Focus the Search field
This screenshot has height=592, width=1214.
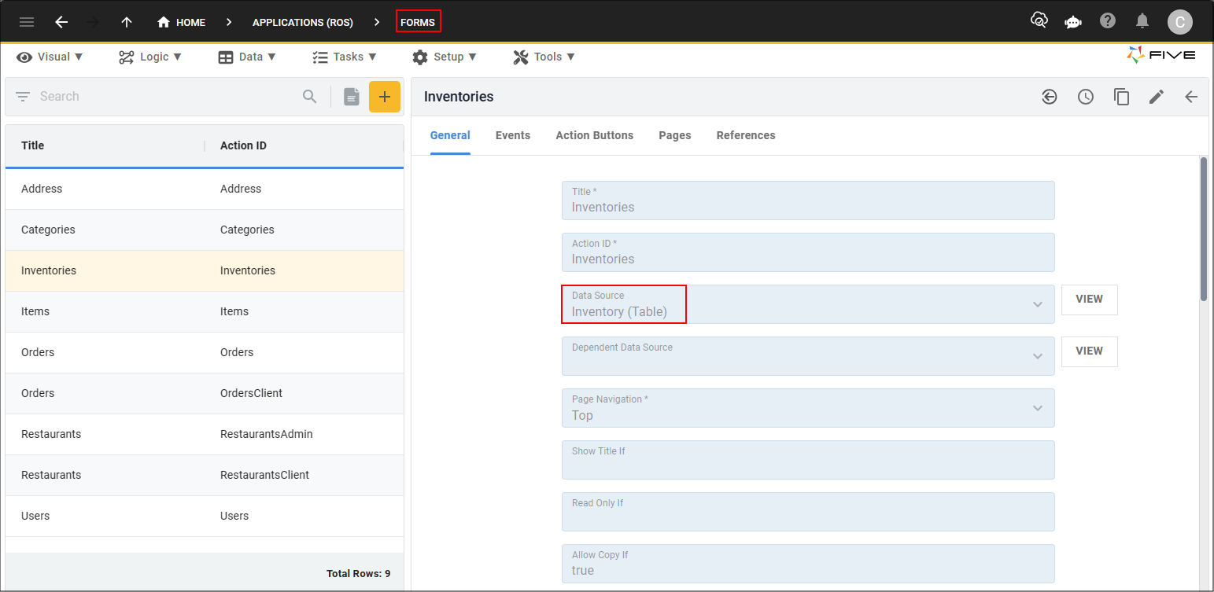click(x=165, y=97)
